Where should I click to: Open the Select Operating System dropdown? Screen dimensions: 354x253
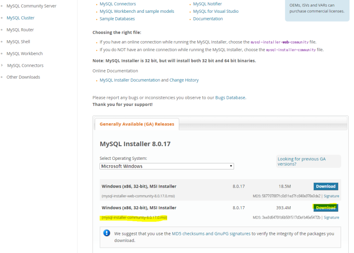click(167, 166)
